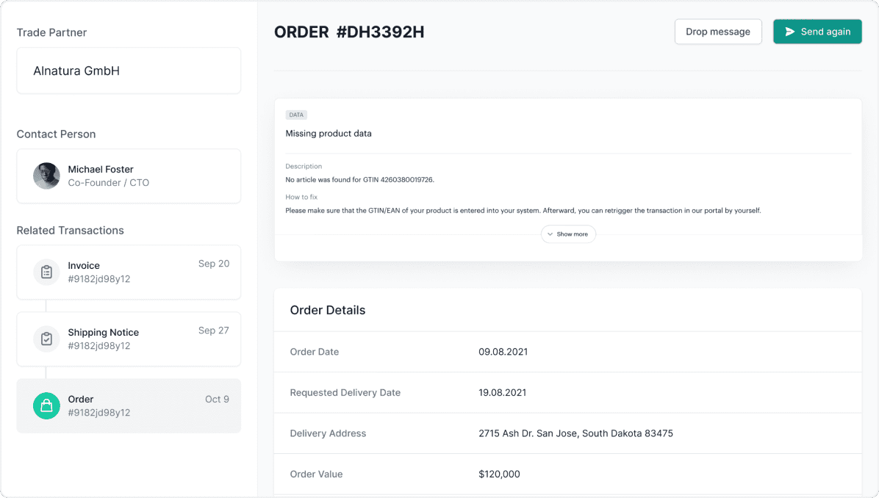Open Michael Foster contact card

(129, 176)
